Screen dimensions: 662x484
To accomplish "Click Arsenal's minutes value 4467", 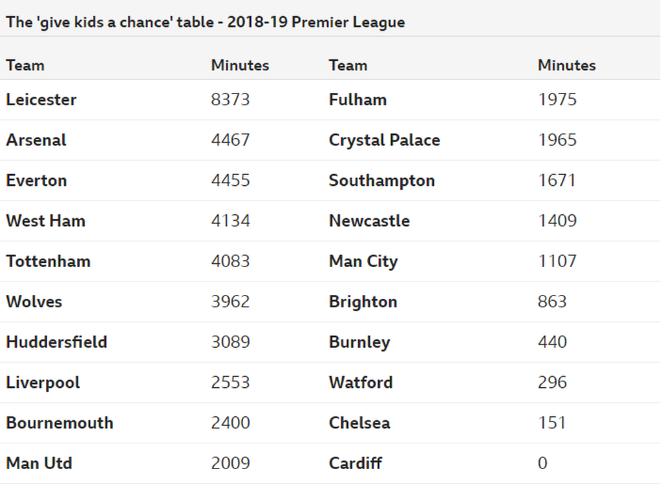I will (x=231, y=140).
